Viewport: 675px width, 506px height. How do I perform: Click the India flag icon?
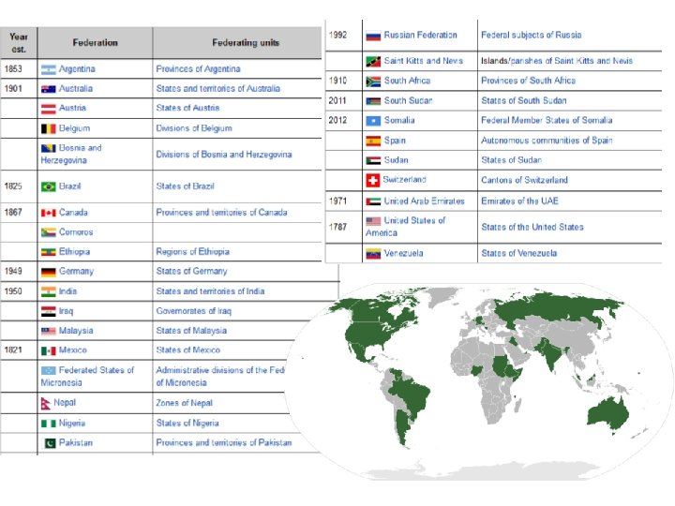49,291
